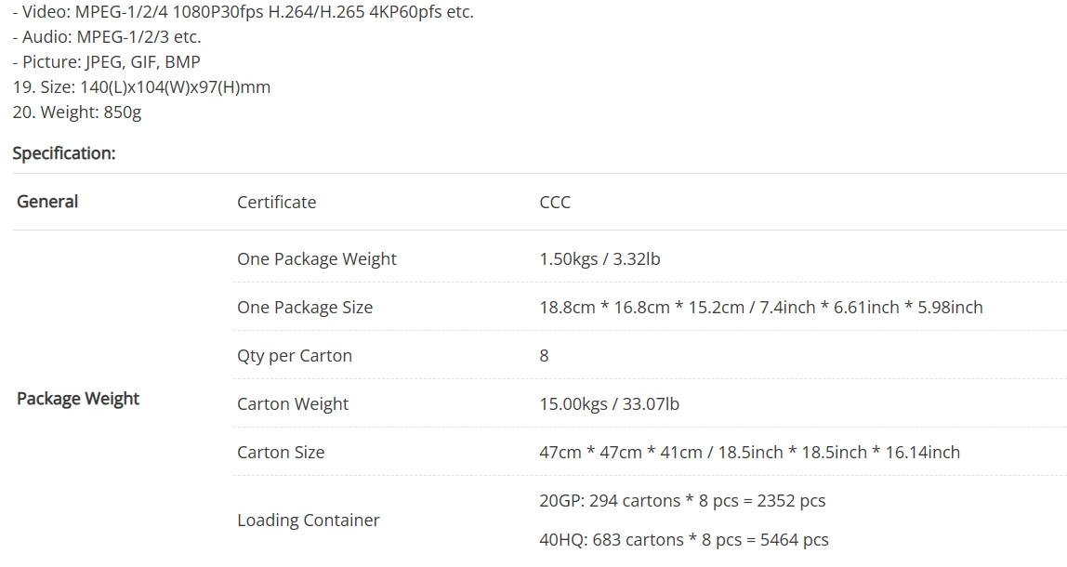
Task: Select the Loading Container label
Action: [x=309, y=520]
